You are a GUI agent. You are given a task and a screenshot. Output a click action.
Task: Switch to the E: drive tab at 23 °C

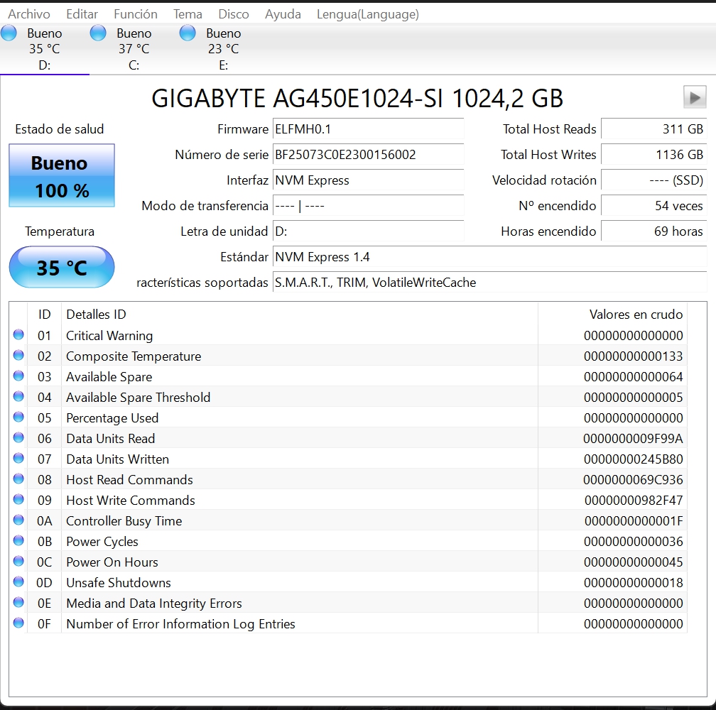click(223, 49)
